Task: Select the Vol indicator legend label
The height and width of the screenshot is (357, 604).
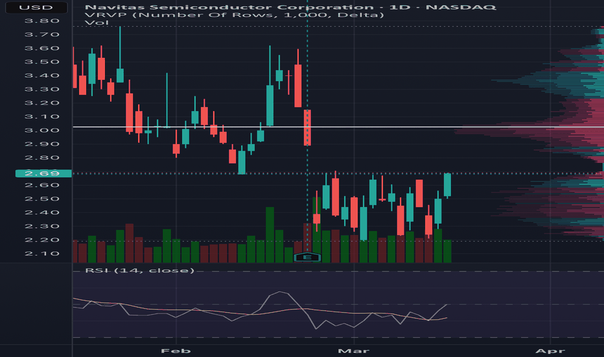Action: pos(97,22)
